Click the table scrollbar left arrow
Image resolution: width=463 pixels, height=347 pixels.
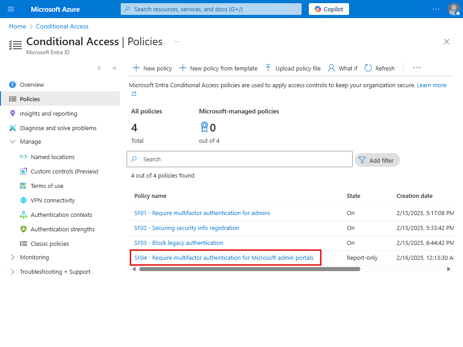(x=134, y=269)
